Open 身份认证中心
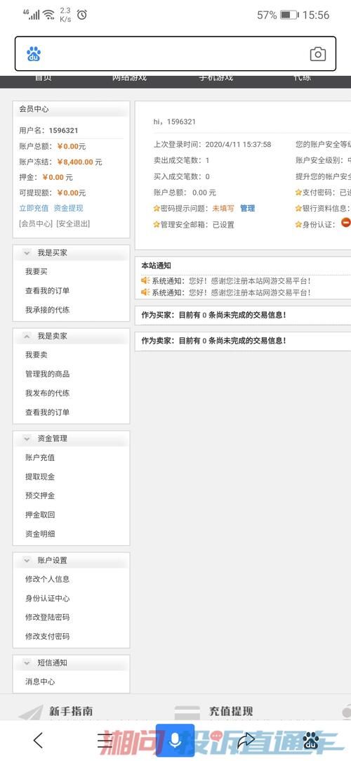Image resolution: width=351 pixels, height=761 pixels. [48, 599]
